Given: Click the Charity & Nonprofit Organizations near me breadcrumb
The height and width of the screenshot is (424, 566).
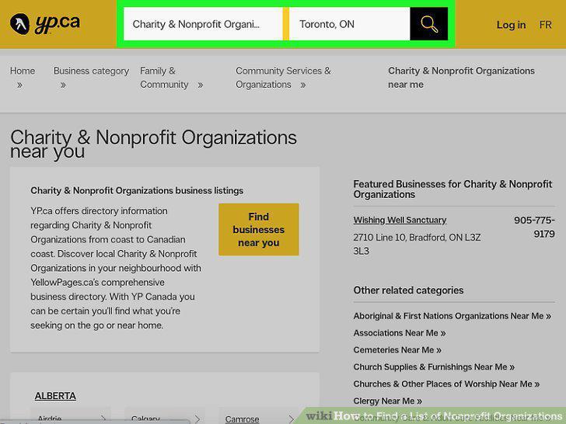Looking at the screenshot, I should tap(461, 78).
